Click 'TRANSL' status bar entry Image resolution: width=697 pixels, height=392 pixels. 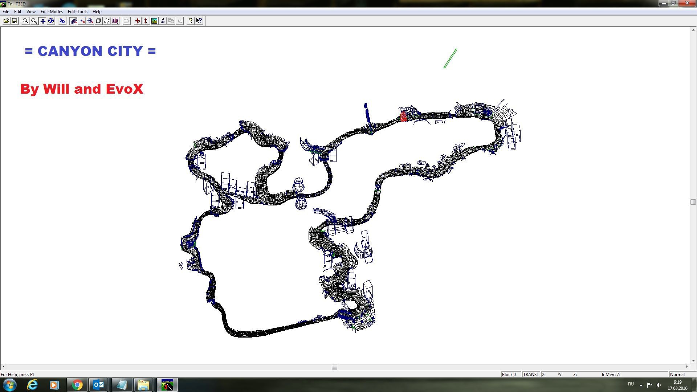[x=531, y=375]
